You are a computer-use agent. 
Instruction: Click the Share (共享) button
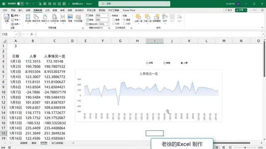click(x=241, y=10)
